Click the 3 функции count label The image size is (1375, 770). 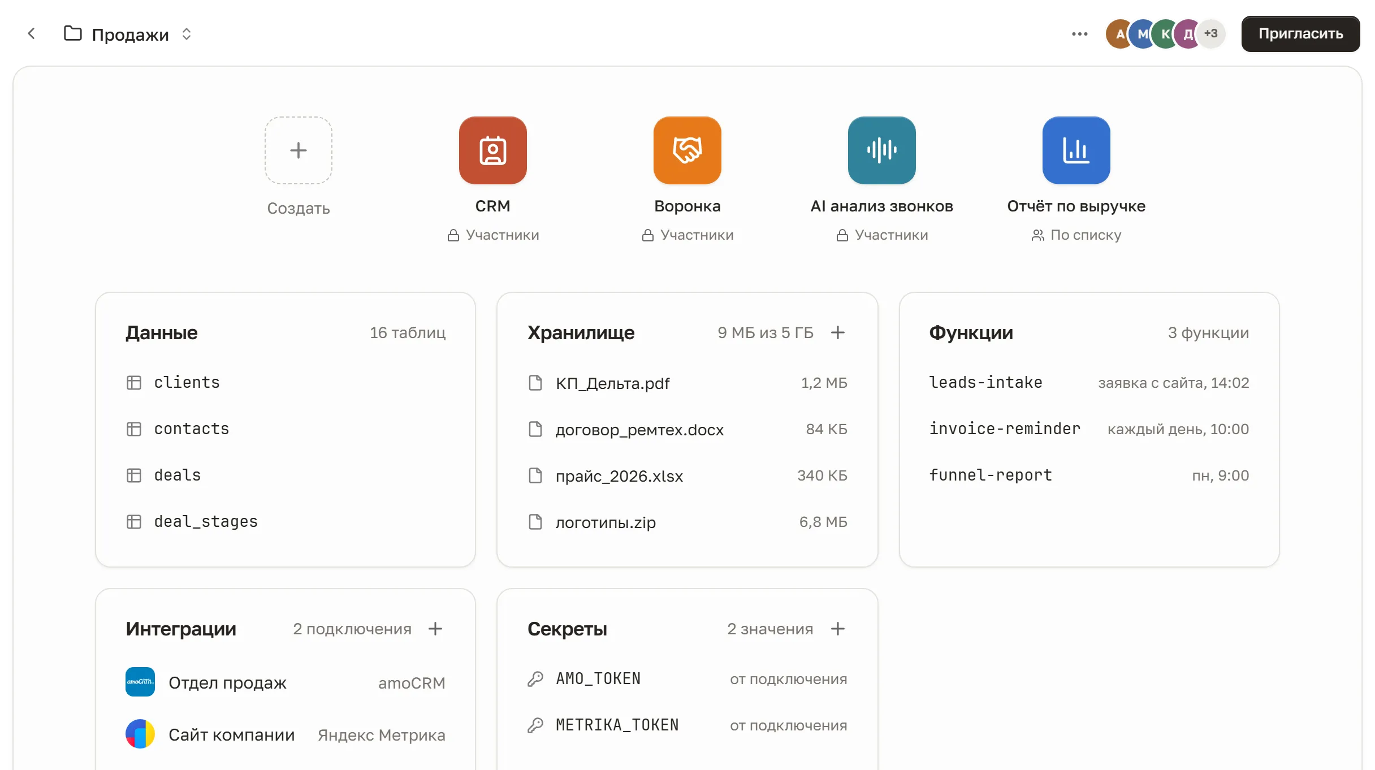(x=1208, y=332)
